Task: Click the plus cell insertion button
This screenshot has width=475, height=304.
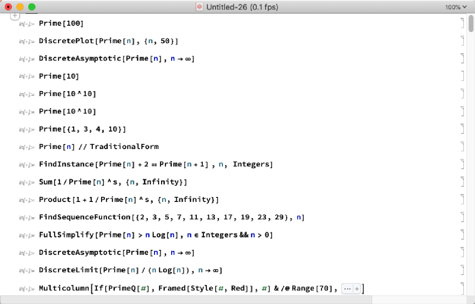Action: [x=15, y=16]
